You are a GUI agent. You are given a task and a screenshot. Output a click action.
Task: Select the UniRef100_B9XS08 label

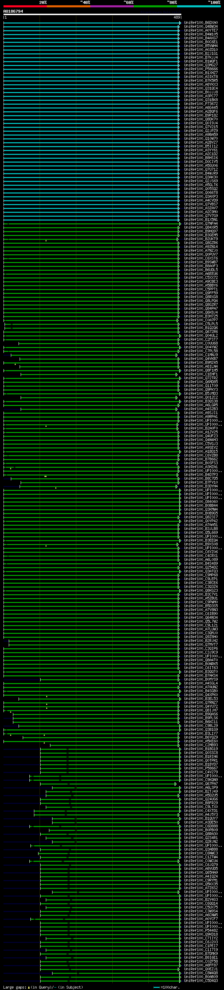pos(201,545)
